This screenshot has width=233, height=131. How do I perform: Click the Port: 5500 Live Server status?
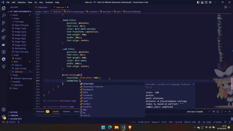click(190, 122)
